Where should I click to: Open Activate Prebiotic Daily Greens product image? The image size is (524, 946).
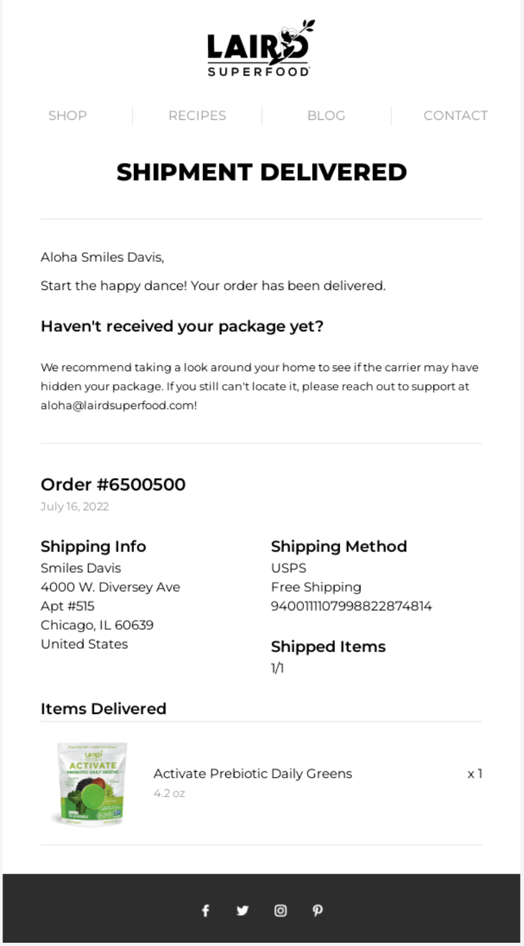(x=90, y=783)
